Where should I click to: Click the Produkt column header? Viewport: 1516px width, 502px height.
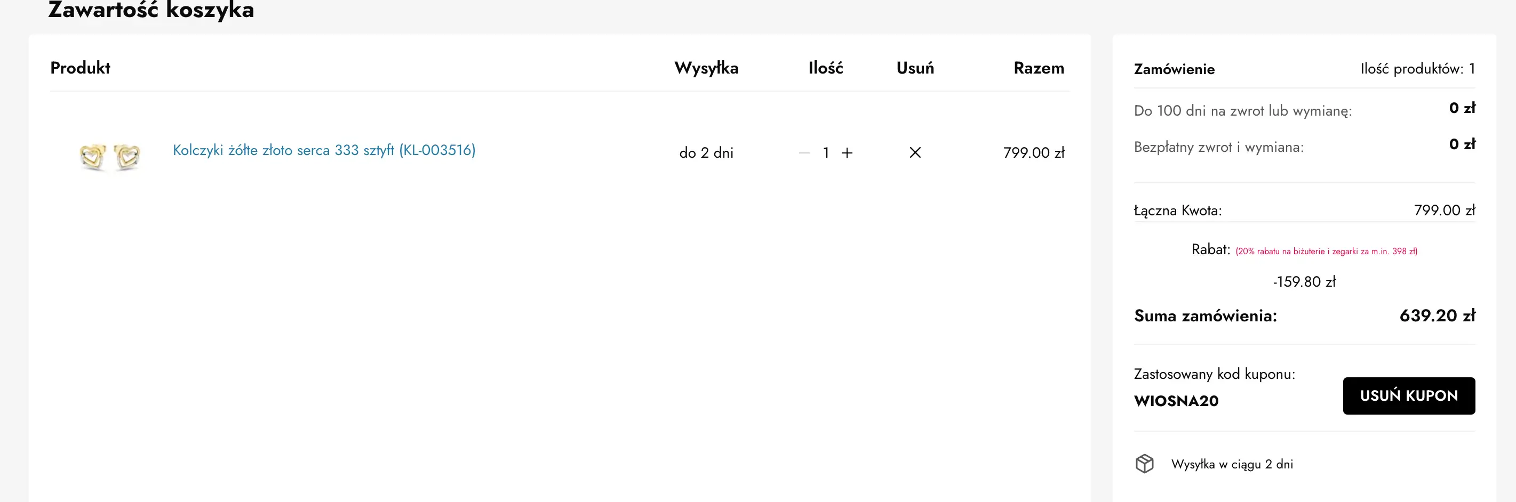pyautogui.click(x=80, y=68)
